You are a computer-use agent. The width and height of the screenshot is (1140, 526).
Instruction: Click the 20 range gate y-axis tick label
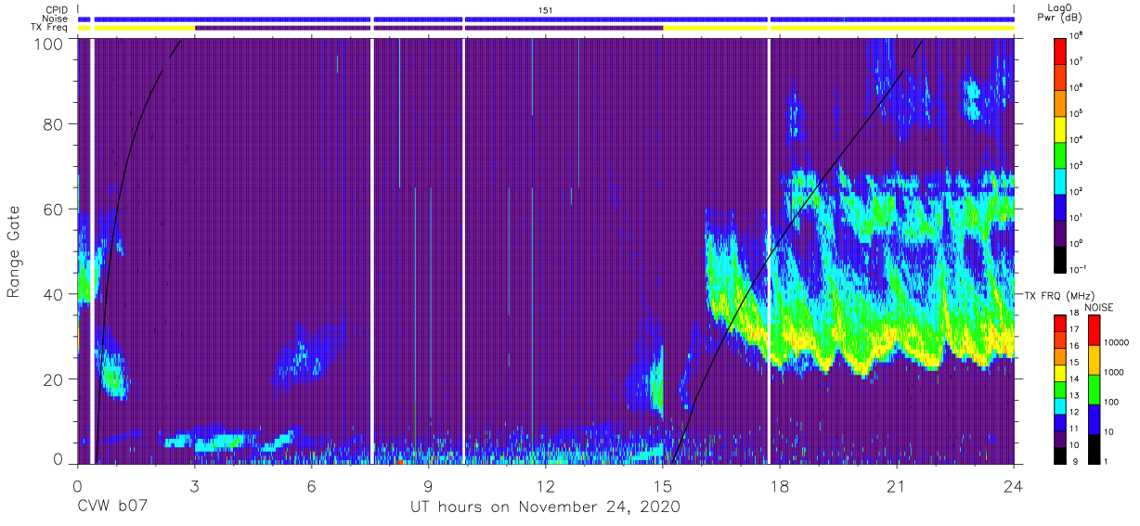tap(53, 378)
